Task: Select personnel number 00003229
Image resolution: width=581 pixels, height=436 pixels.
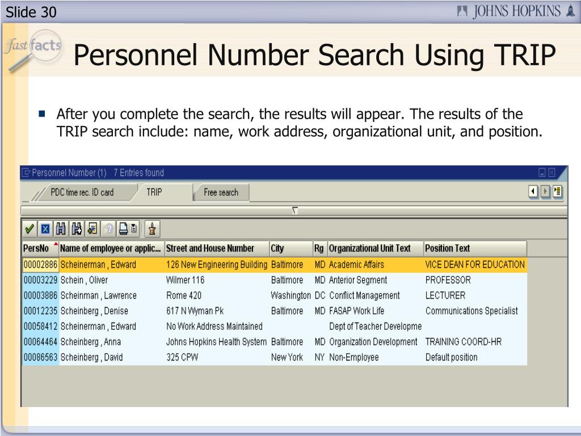Action: click(40, 280)
